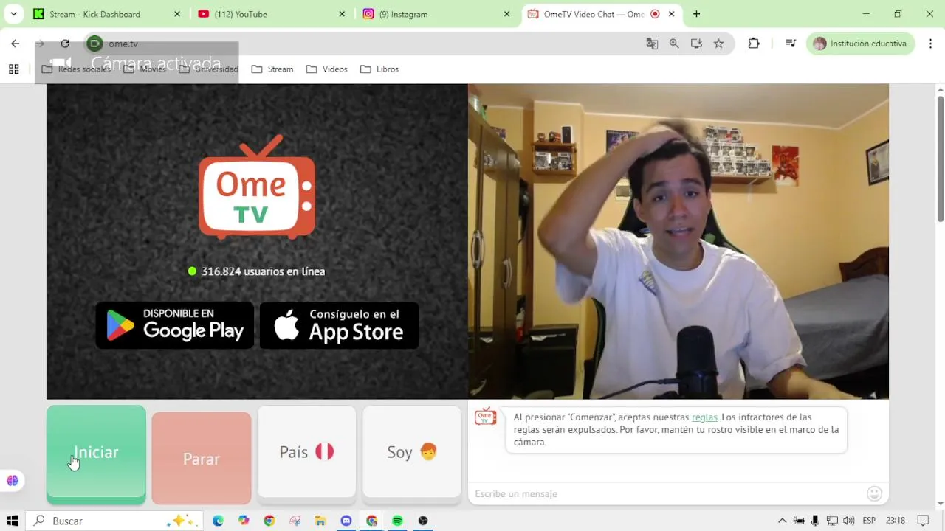Open the media controls icon
The width and height of the screenshot is (945, 531).
(x=791, y=44)
